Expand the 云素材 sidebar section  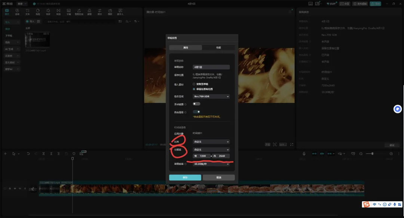click(12, 56)
